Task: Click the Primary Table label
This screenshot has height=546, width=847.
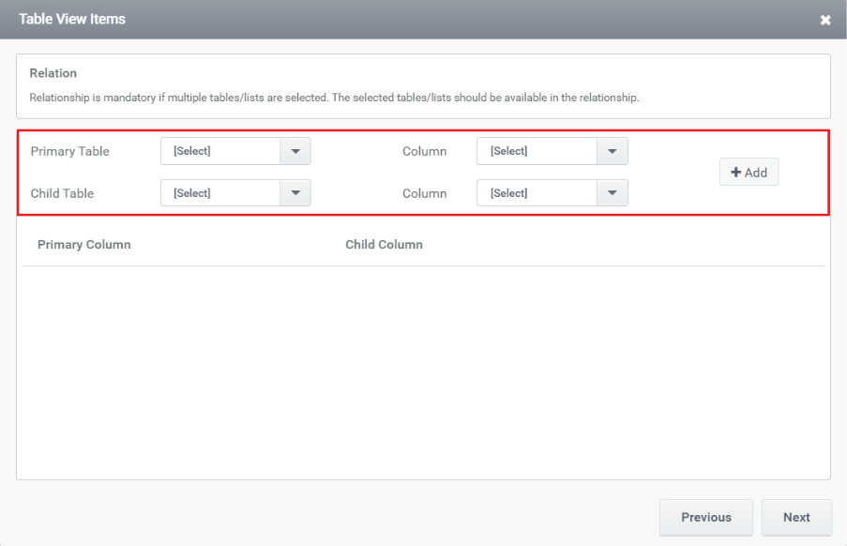Action: pos(69,151)
